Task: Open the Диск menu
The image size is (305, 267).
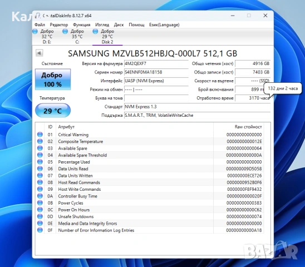Action: pyautogui.click(x=119, y=24)
